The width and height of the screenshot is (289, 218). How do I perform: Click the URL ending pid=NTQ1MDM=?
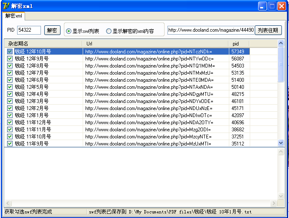(x=150, y=66)
